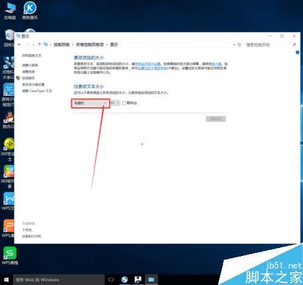
Task: Click the 仅更改文本大小 heading
Action: tap(88, 87)
